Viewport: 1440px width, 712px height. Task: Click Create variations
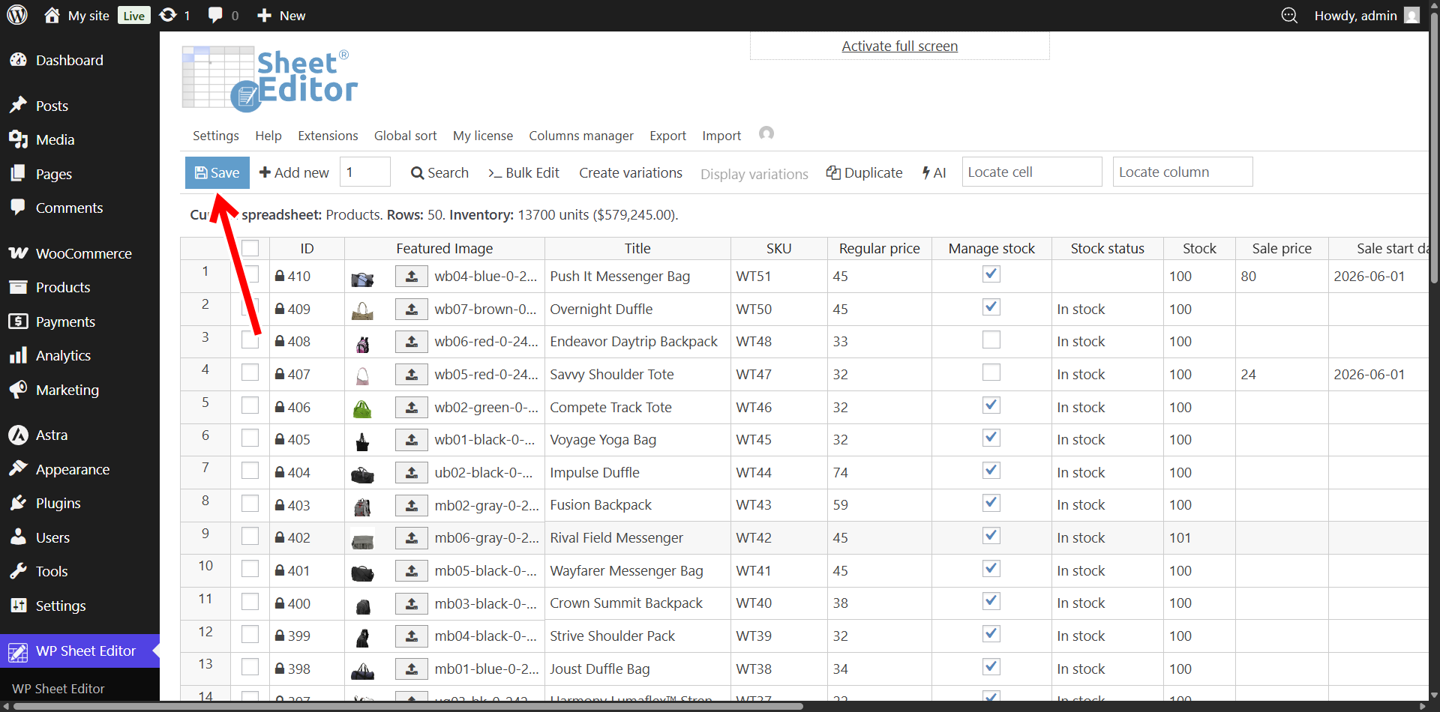631,172
